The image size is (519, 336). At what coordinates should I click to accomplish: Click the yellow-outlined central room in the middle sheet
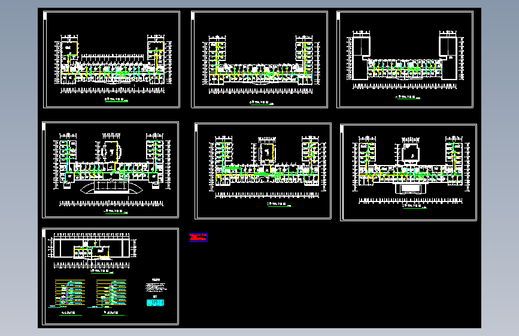click(267, 153)
